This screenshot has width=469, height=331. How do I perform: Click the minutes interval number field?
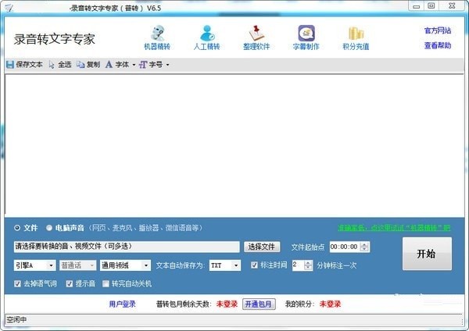click(x=299, y=265)
